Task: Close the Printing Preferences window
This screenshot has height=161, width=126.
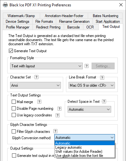Action: point(121,5)
